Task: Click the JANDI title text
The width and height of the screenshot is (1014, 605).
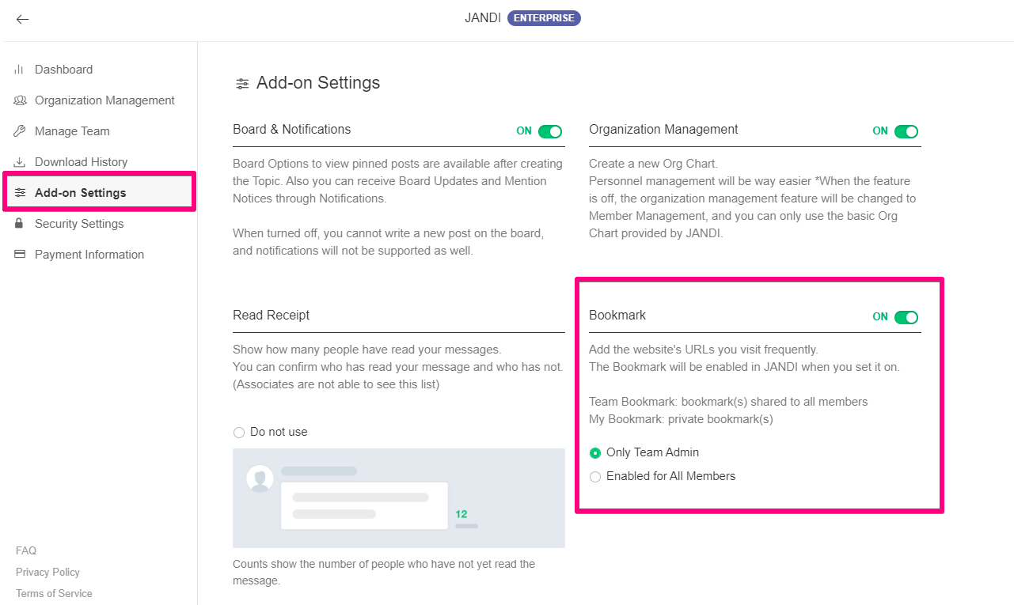Action: 483,18
